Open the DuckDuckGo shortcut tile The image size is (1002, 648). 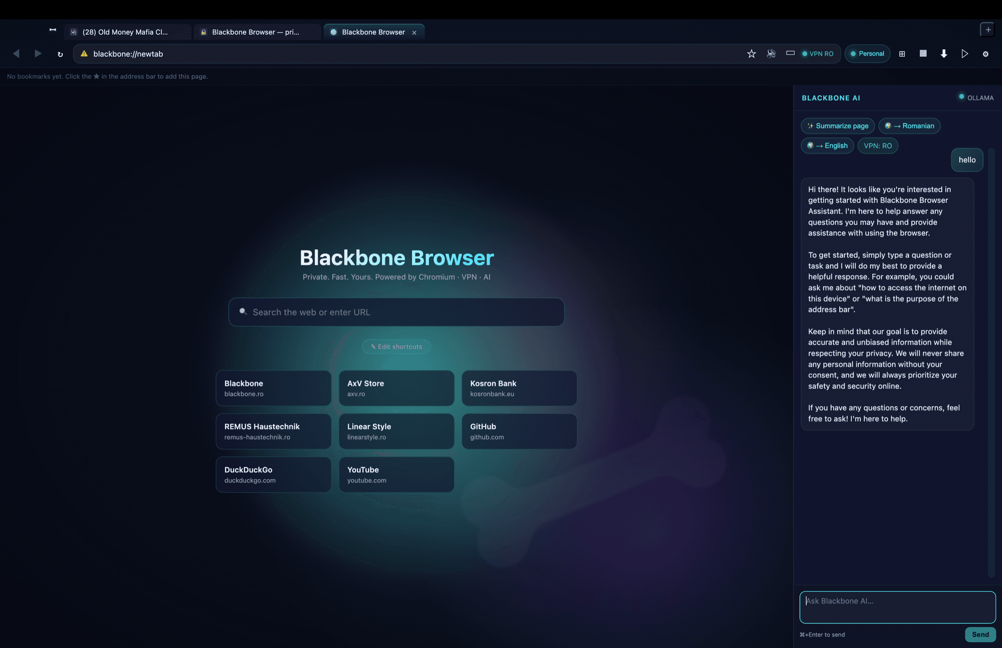click(273, 475)
